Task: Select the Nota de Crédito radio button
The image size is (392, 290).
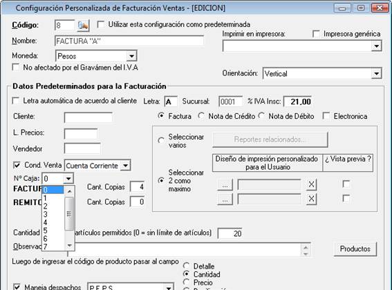Action: [201, 116]
